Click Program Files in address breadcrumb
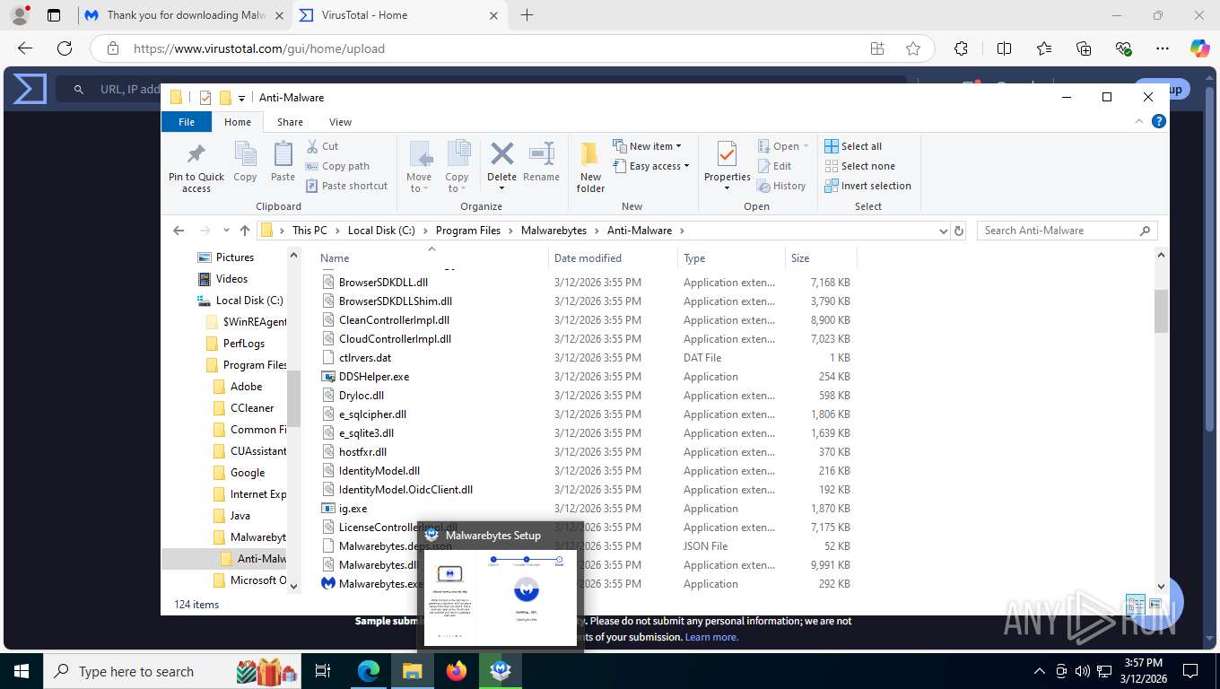This screenshot has width=1220, height=689. [468, 231]
